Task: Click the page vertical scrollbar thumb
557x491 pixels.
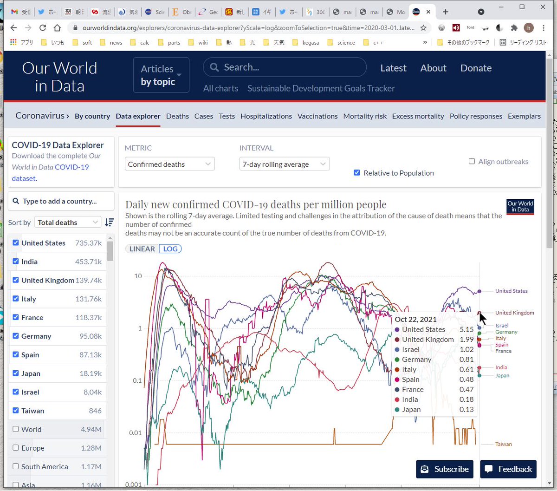Action: pyautogui.click(x=549, y=153)
